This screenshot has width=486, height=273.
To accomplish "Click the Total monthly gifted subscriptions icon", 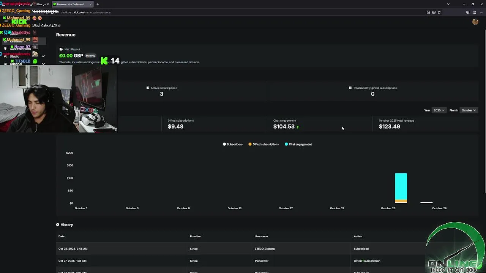I will pos(350,88).
